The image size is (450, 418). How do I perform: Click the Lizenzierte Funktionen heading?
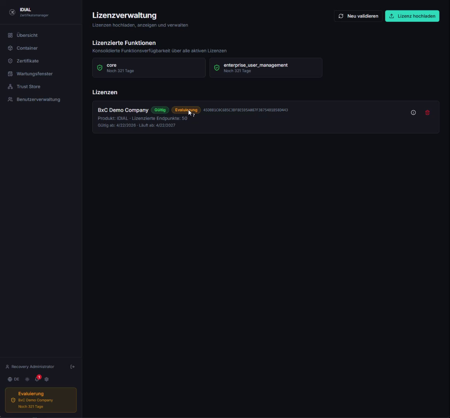pos(124,43)
